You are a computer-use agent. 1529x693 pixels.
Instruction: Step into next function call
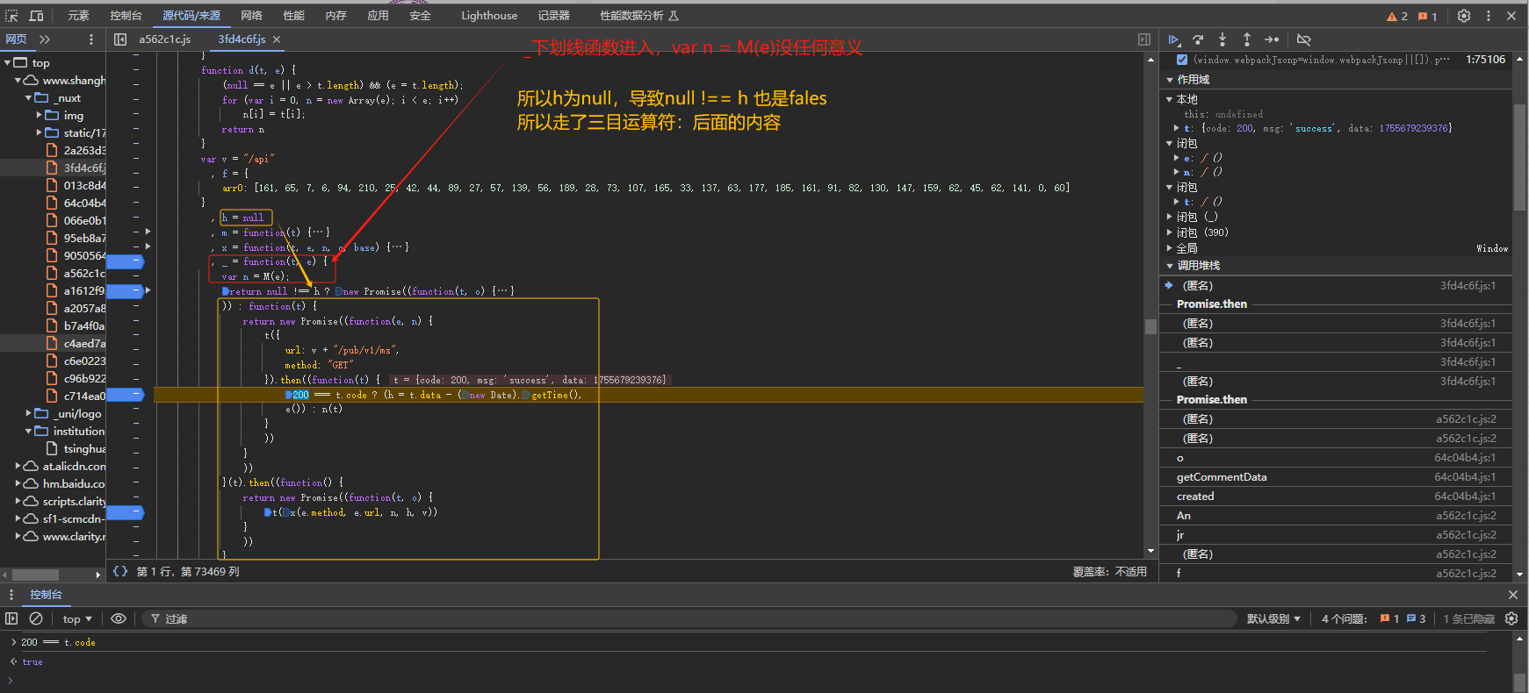point(1222,39)
